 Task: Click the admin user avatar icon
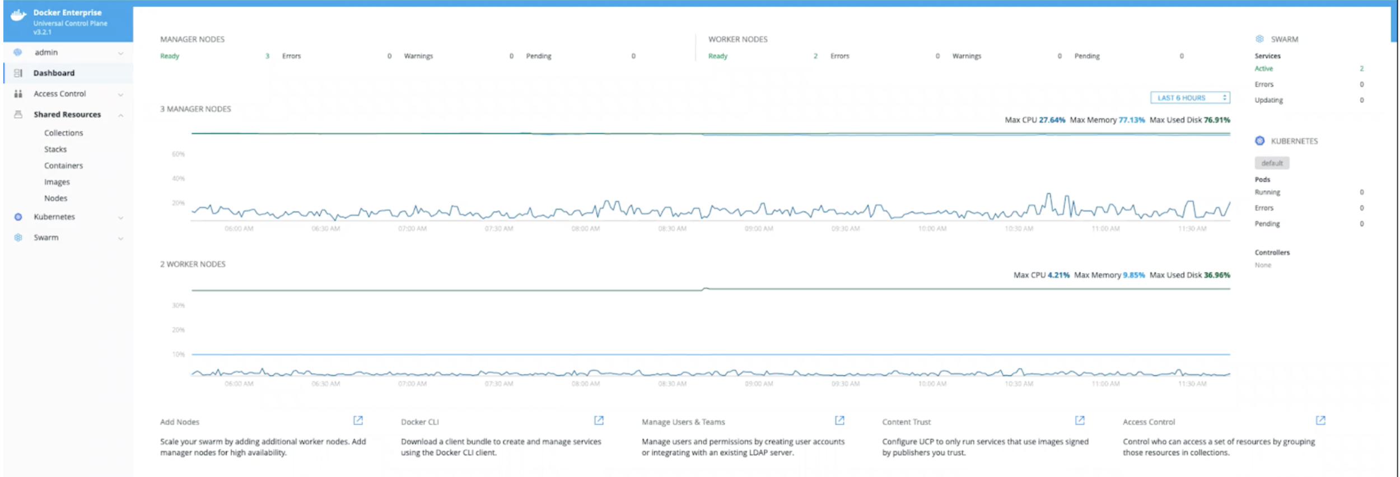click(18, 52)
